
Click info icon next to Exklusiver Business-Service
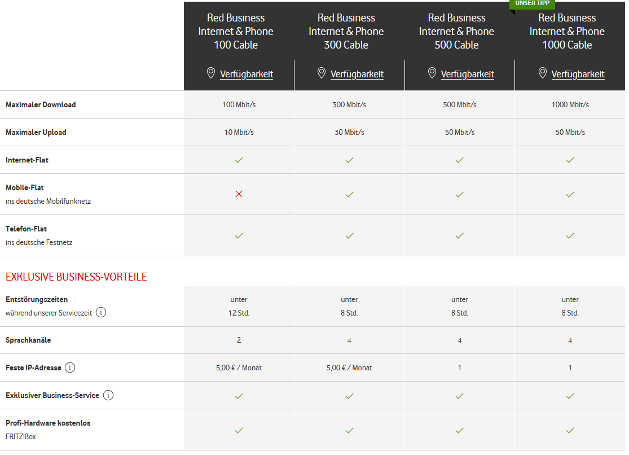click(108, 395)
